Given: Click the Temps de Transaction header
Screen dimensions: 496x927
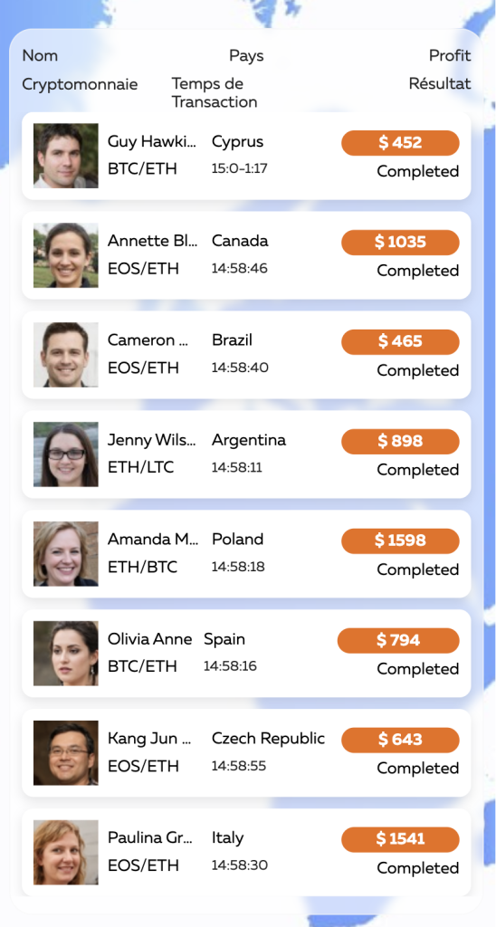Looking at the screenshot, I should coord(215,93).
